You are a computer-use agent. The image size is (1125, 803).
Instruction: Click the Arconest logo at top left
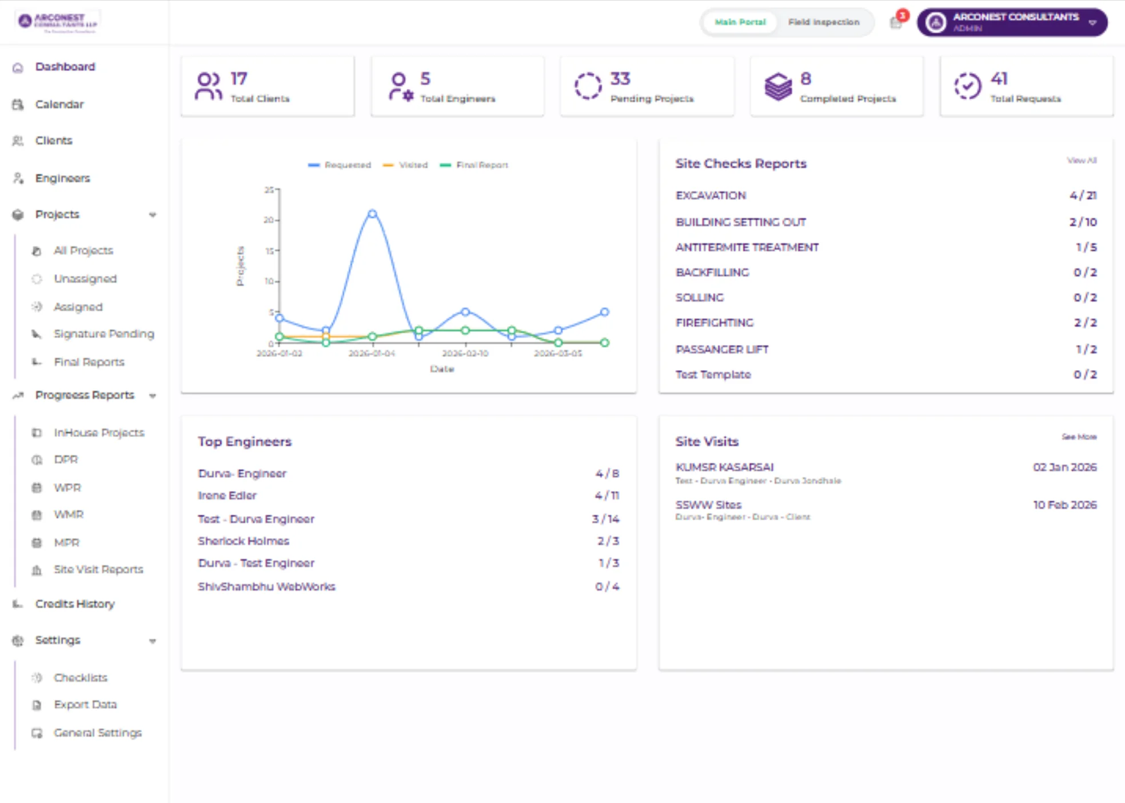click(x=58, y=22)
